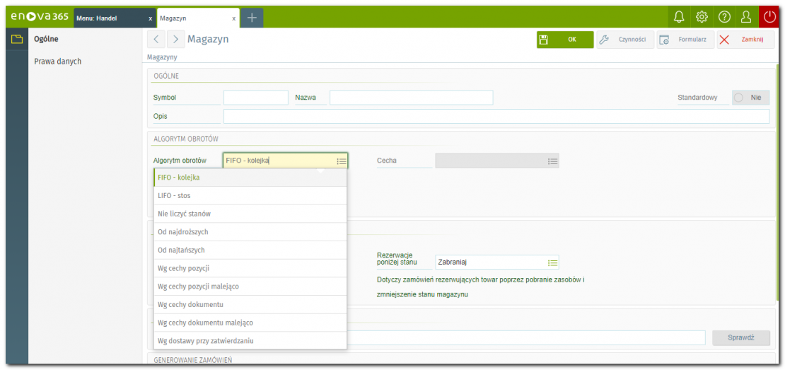The width and height of the screenshot is (785, 370).
Task: Click the Sprawdź button
Action: point(740,337)
